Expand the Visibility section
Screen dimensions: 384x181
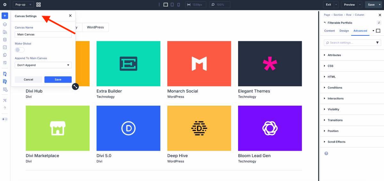pyautogui.click(x=351, y=109)
